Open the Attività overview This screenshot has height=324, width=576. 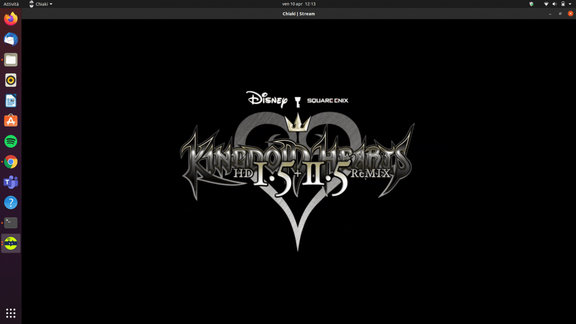[x=11, y=4]
